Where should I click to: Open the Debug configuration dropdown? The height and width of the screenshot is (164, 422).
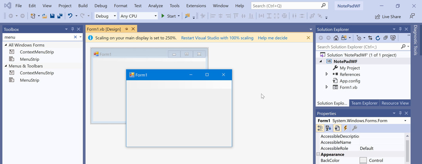click(x=106, y=16)
